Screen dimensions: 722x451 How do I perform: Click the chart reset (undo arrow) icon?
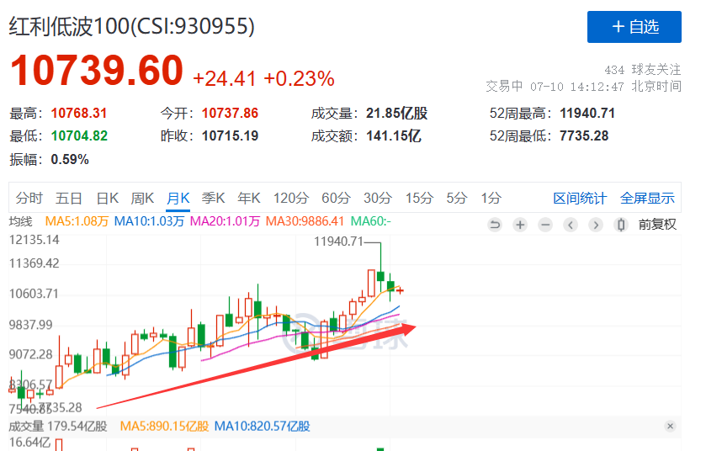pos(495,225)
